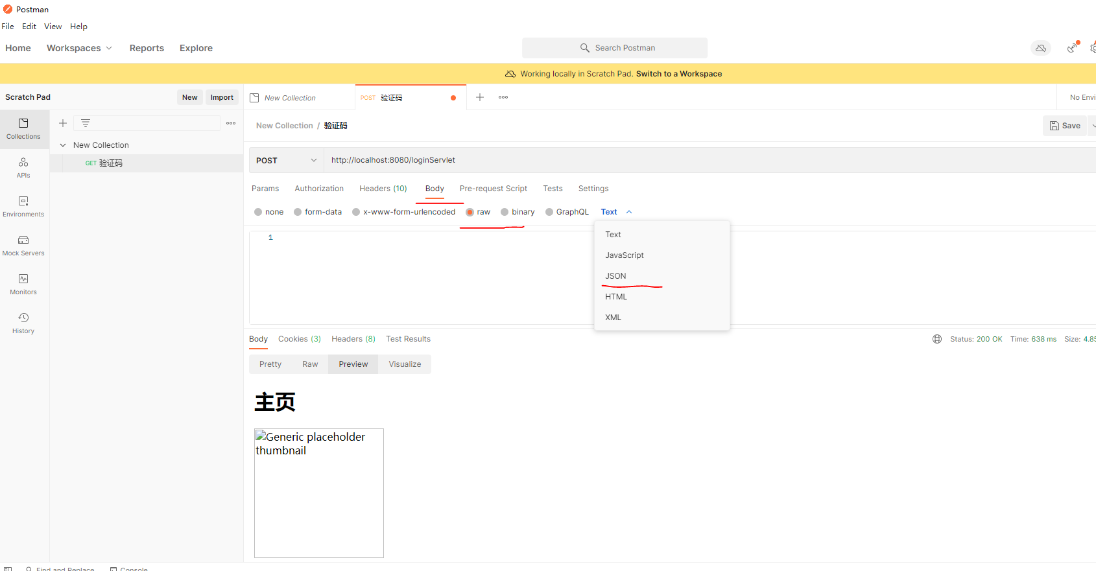Open the Collections sidebar panel
Image resolution: width=1096 pixels, height=571 pixels.
point(23,129)
